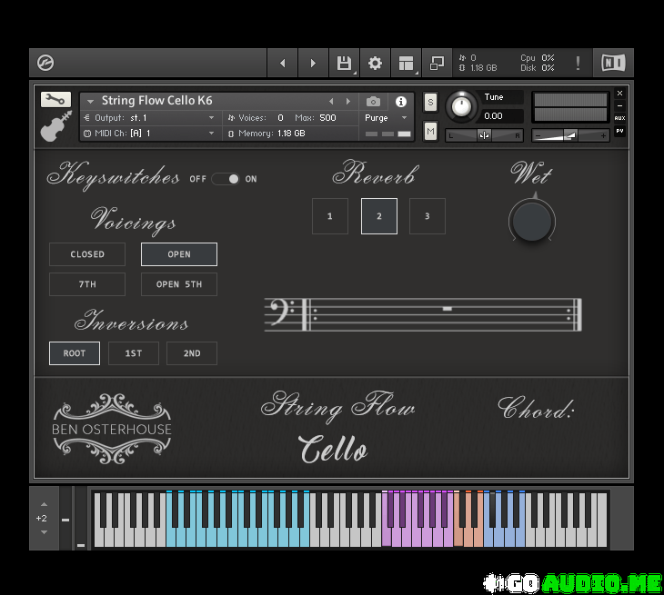This screenshot has height=595, width=664.
Task: Open settings with the gear icon
Action: (375, 63)
